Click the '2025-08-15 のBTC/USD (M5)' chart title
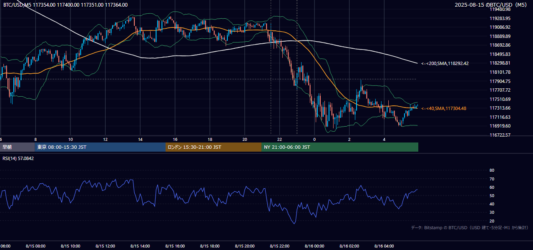533x250 pixels. pos(492,5)
